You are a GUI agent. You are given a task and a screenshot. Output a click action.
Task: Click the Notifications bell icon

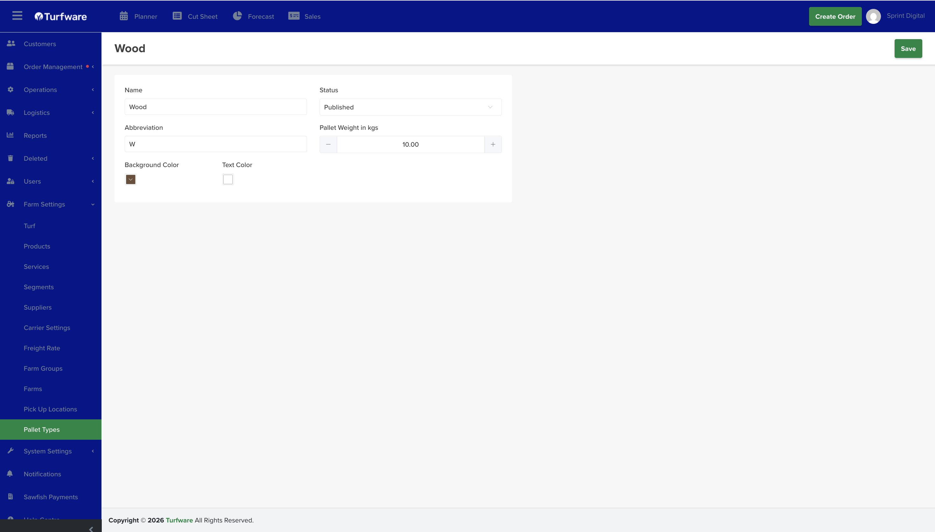pyautogui.click(x=10, y=473)
